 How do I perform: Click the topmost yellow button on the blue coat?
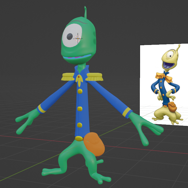tap(80, 91)
